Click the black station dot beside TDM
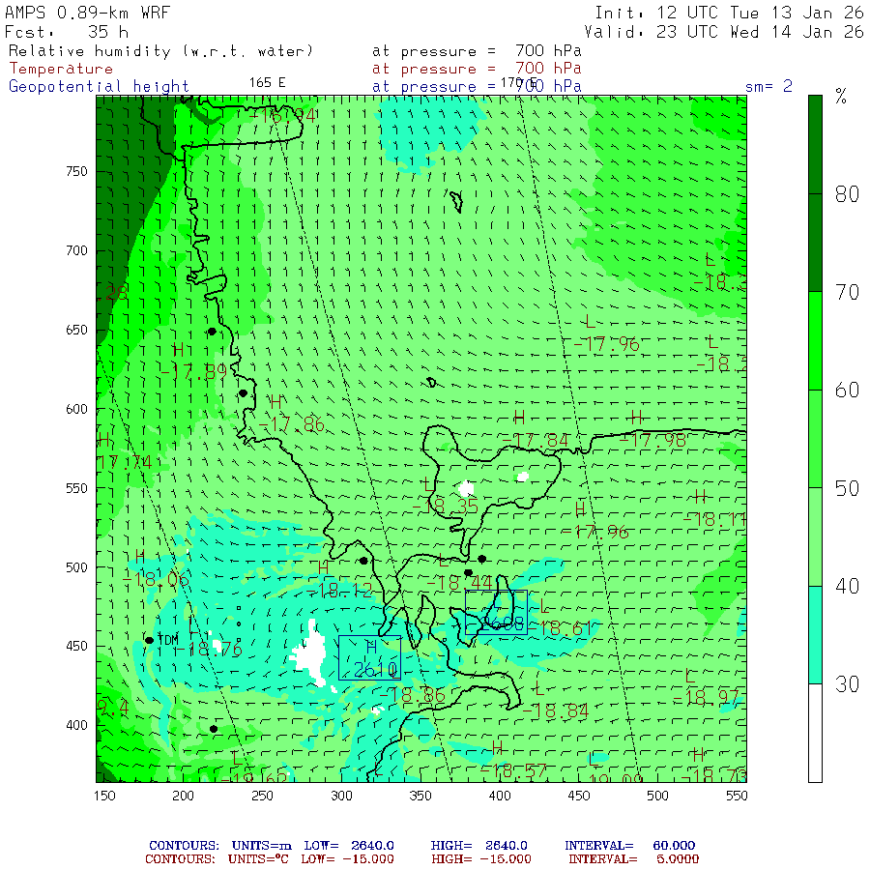The width and height of the screenshot is (870, 870). 149,640
